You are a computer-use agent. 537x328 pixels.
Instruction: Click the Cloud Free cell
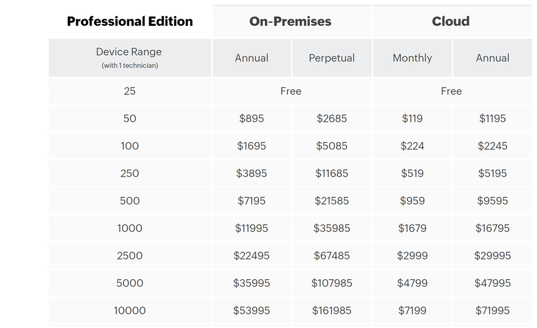pyautogui.click(x=451, y=91)
